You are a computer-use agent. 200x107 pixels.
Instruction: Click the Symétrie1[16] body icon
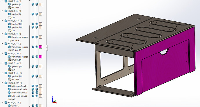[x=9, y=67]
